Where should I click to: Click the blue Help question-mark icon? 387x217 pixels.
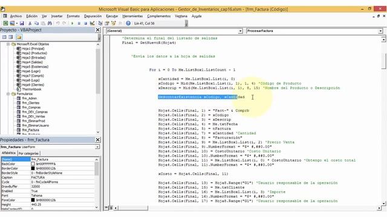pyautogui.click(x=128, y=23)
